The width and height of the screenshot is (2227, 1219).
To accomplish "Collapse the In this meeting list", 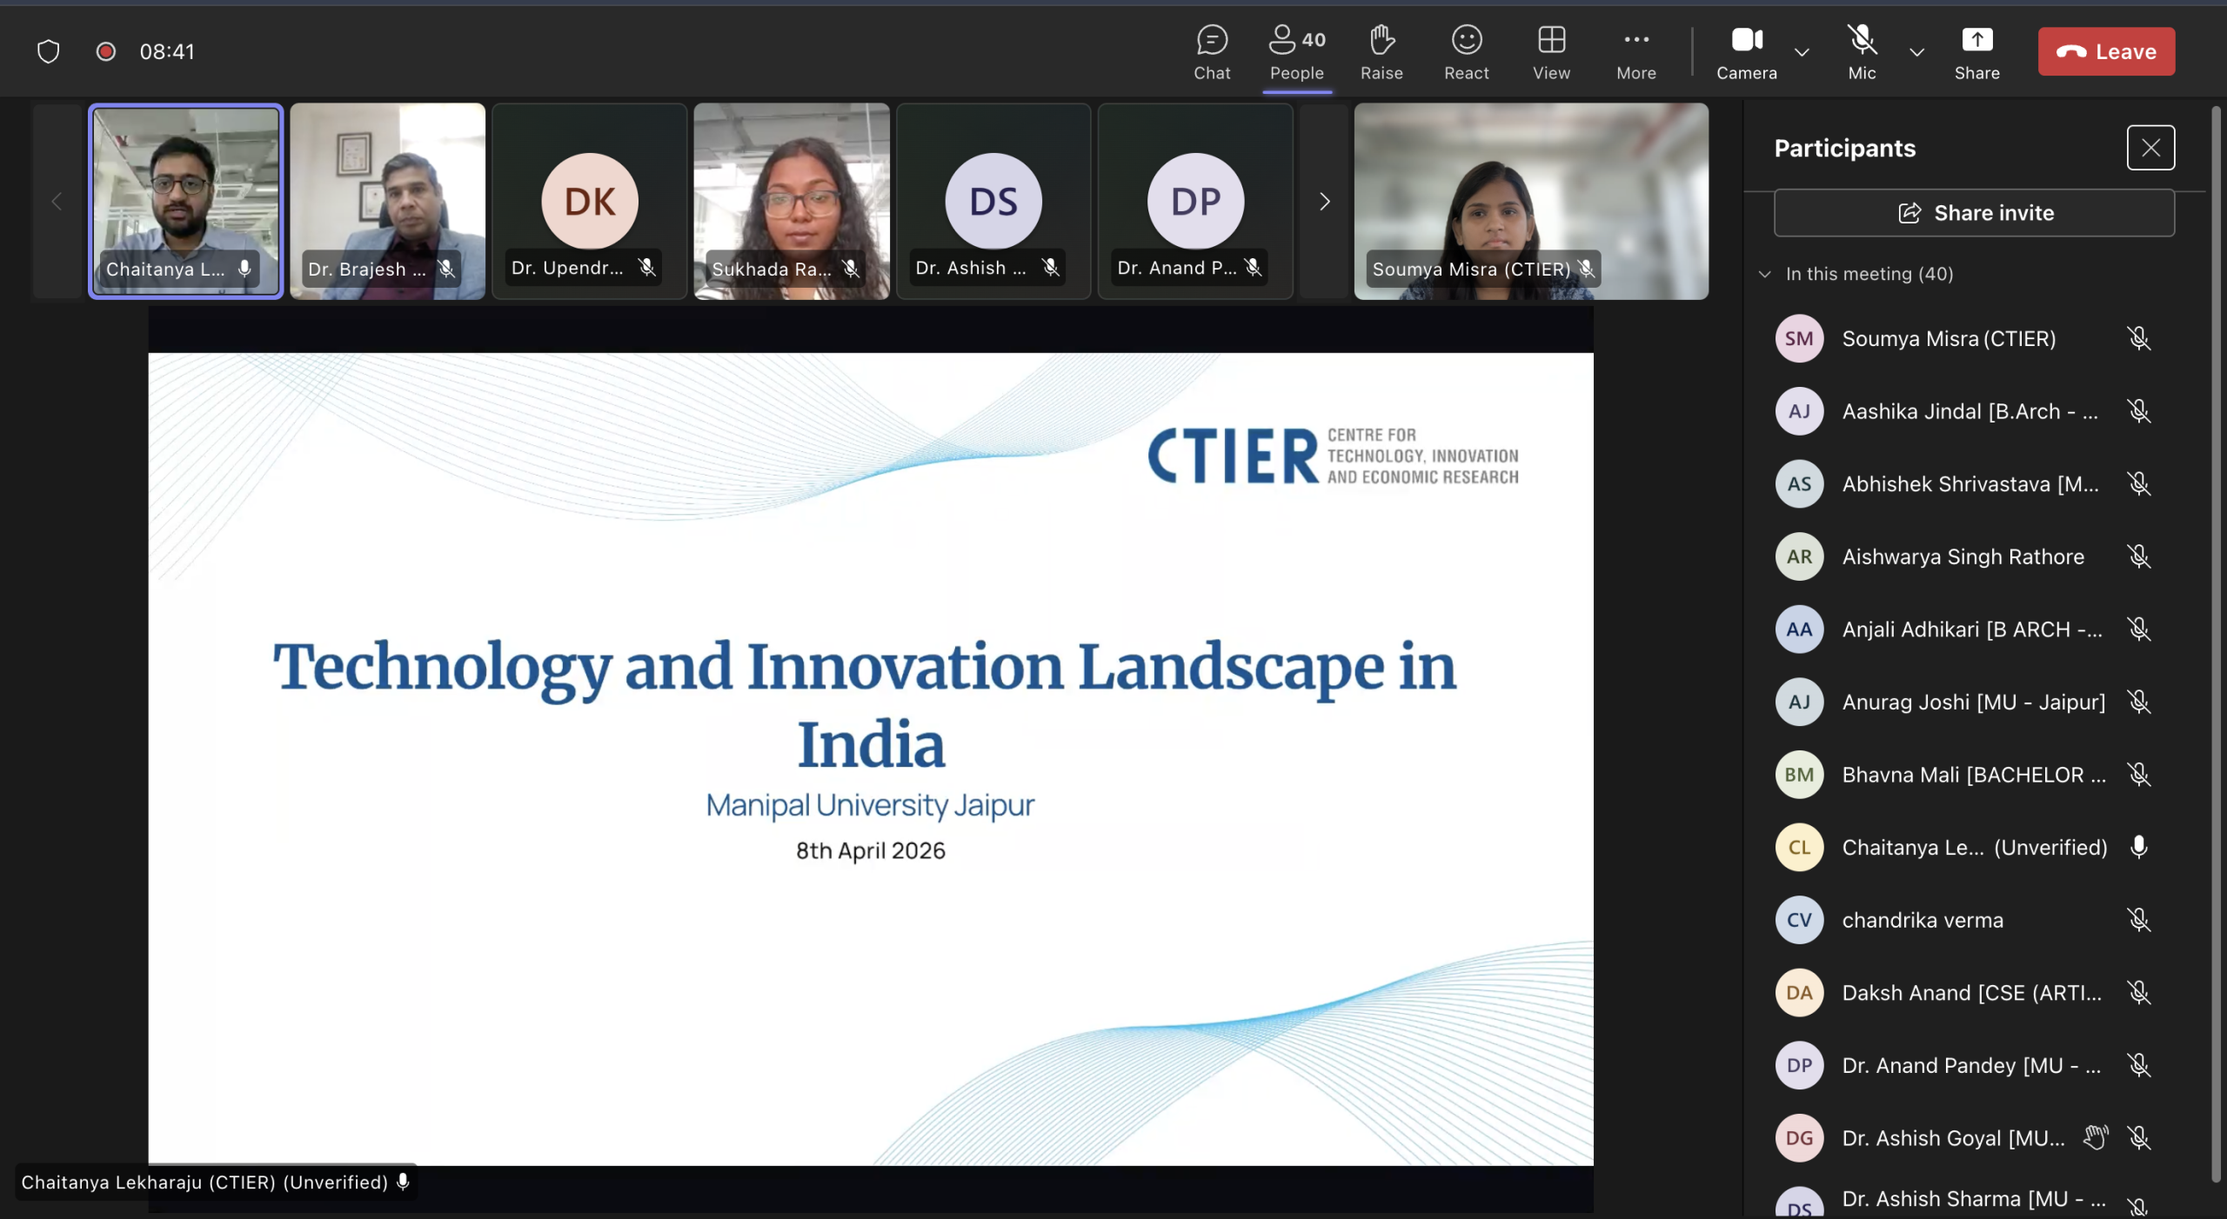I will (1765, 274).
